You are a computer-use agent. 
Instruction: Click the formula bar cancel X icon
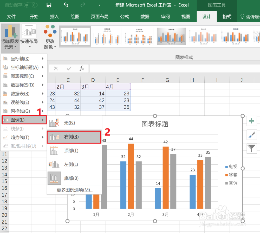tap(56, 68)
